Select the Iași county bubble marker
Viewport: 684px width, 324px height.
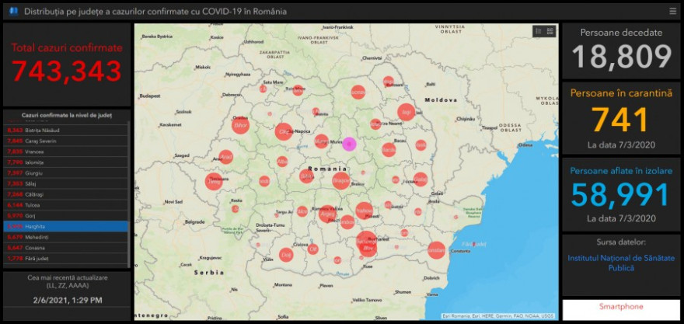406,112
